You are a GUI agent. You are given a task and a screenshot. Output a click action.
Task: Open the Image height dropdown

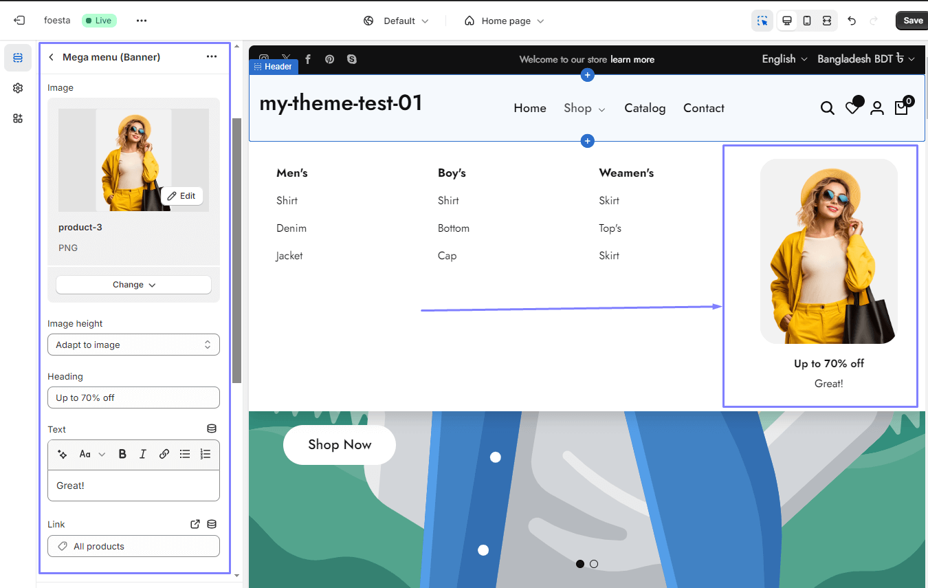(x=133, y=345)
